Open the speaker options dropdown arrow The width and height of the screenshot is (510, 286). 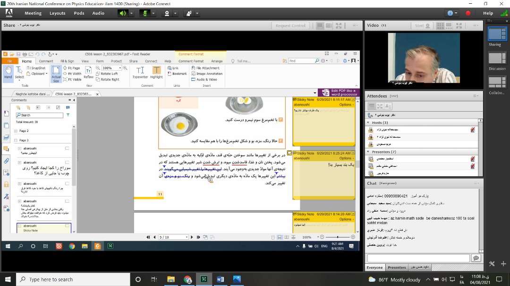click(x=131, y=13)
